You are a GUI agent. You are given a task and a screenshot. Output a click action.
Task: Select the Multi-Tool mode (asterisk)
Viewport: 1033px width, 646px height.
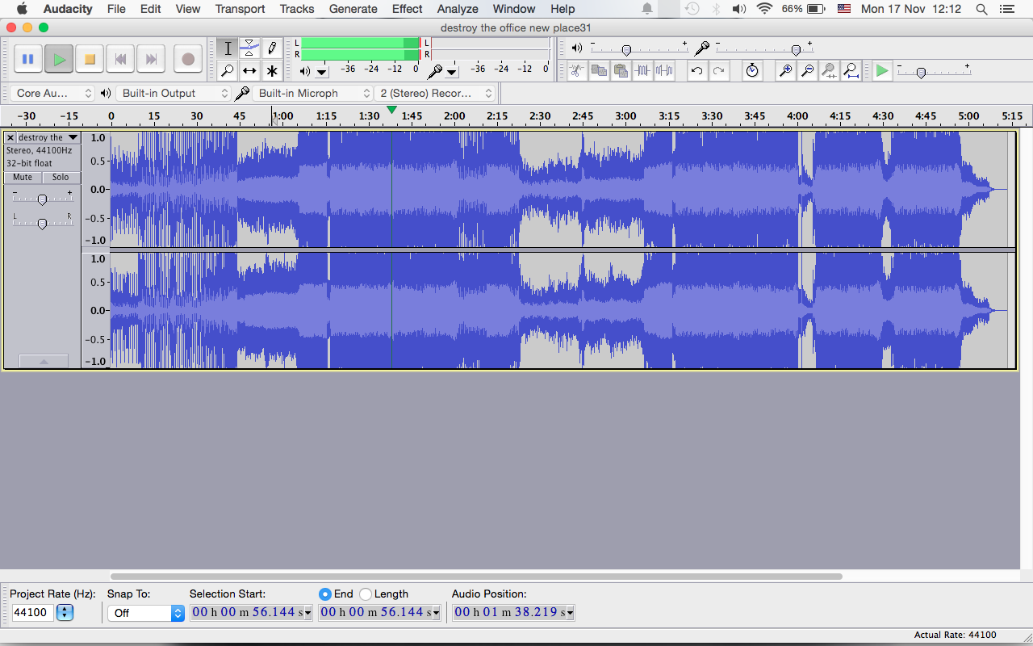point(272,71)
